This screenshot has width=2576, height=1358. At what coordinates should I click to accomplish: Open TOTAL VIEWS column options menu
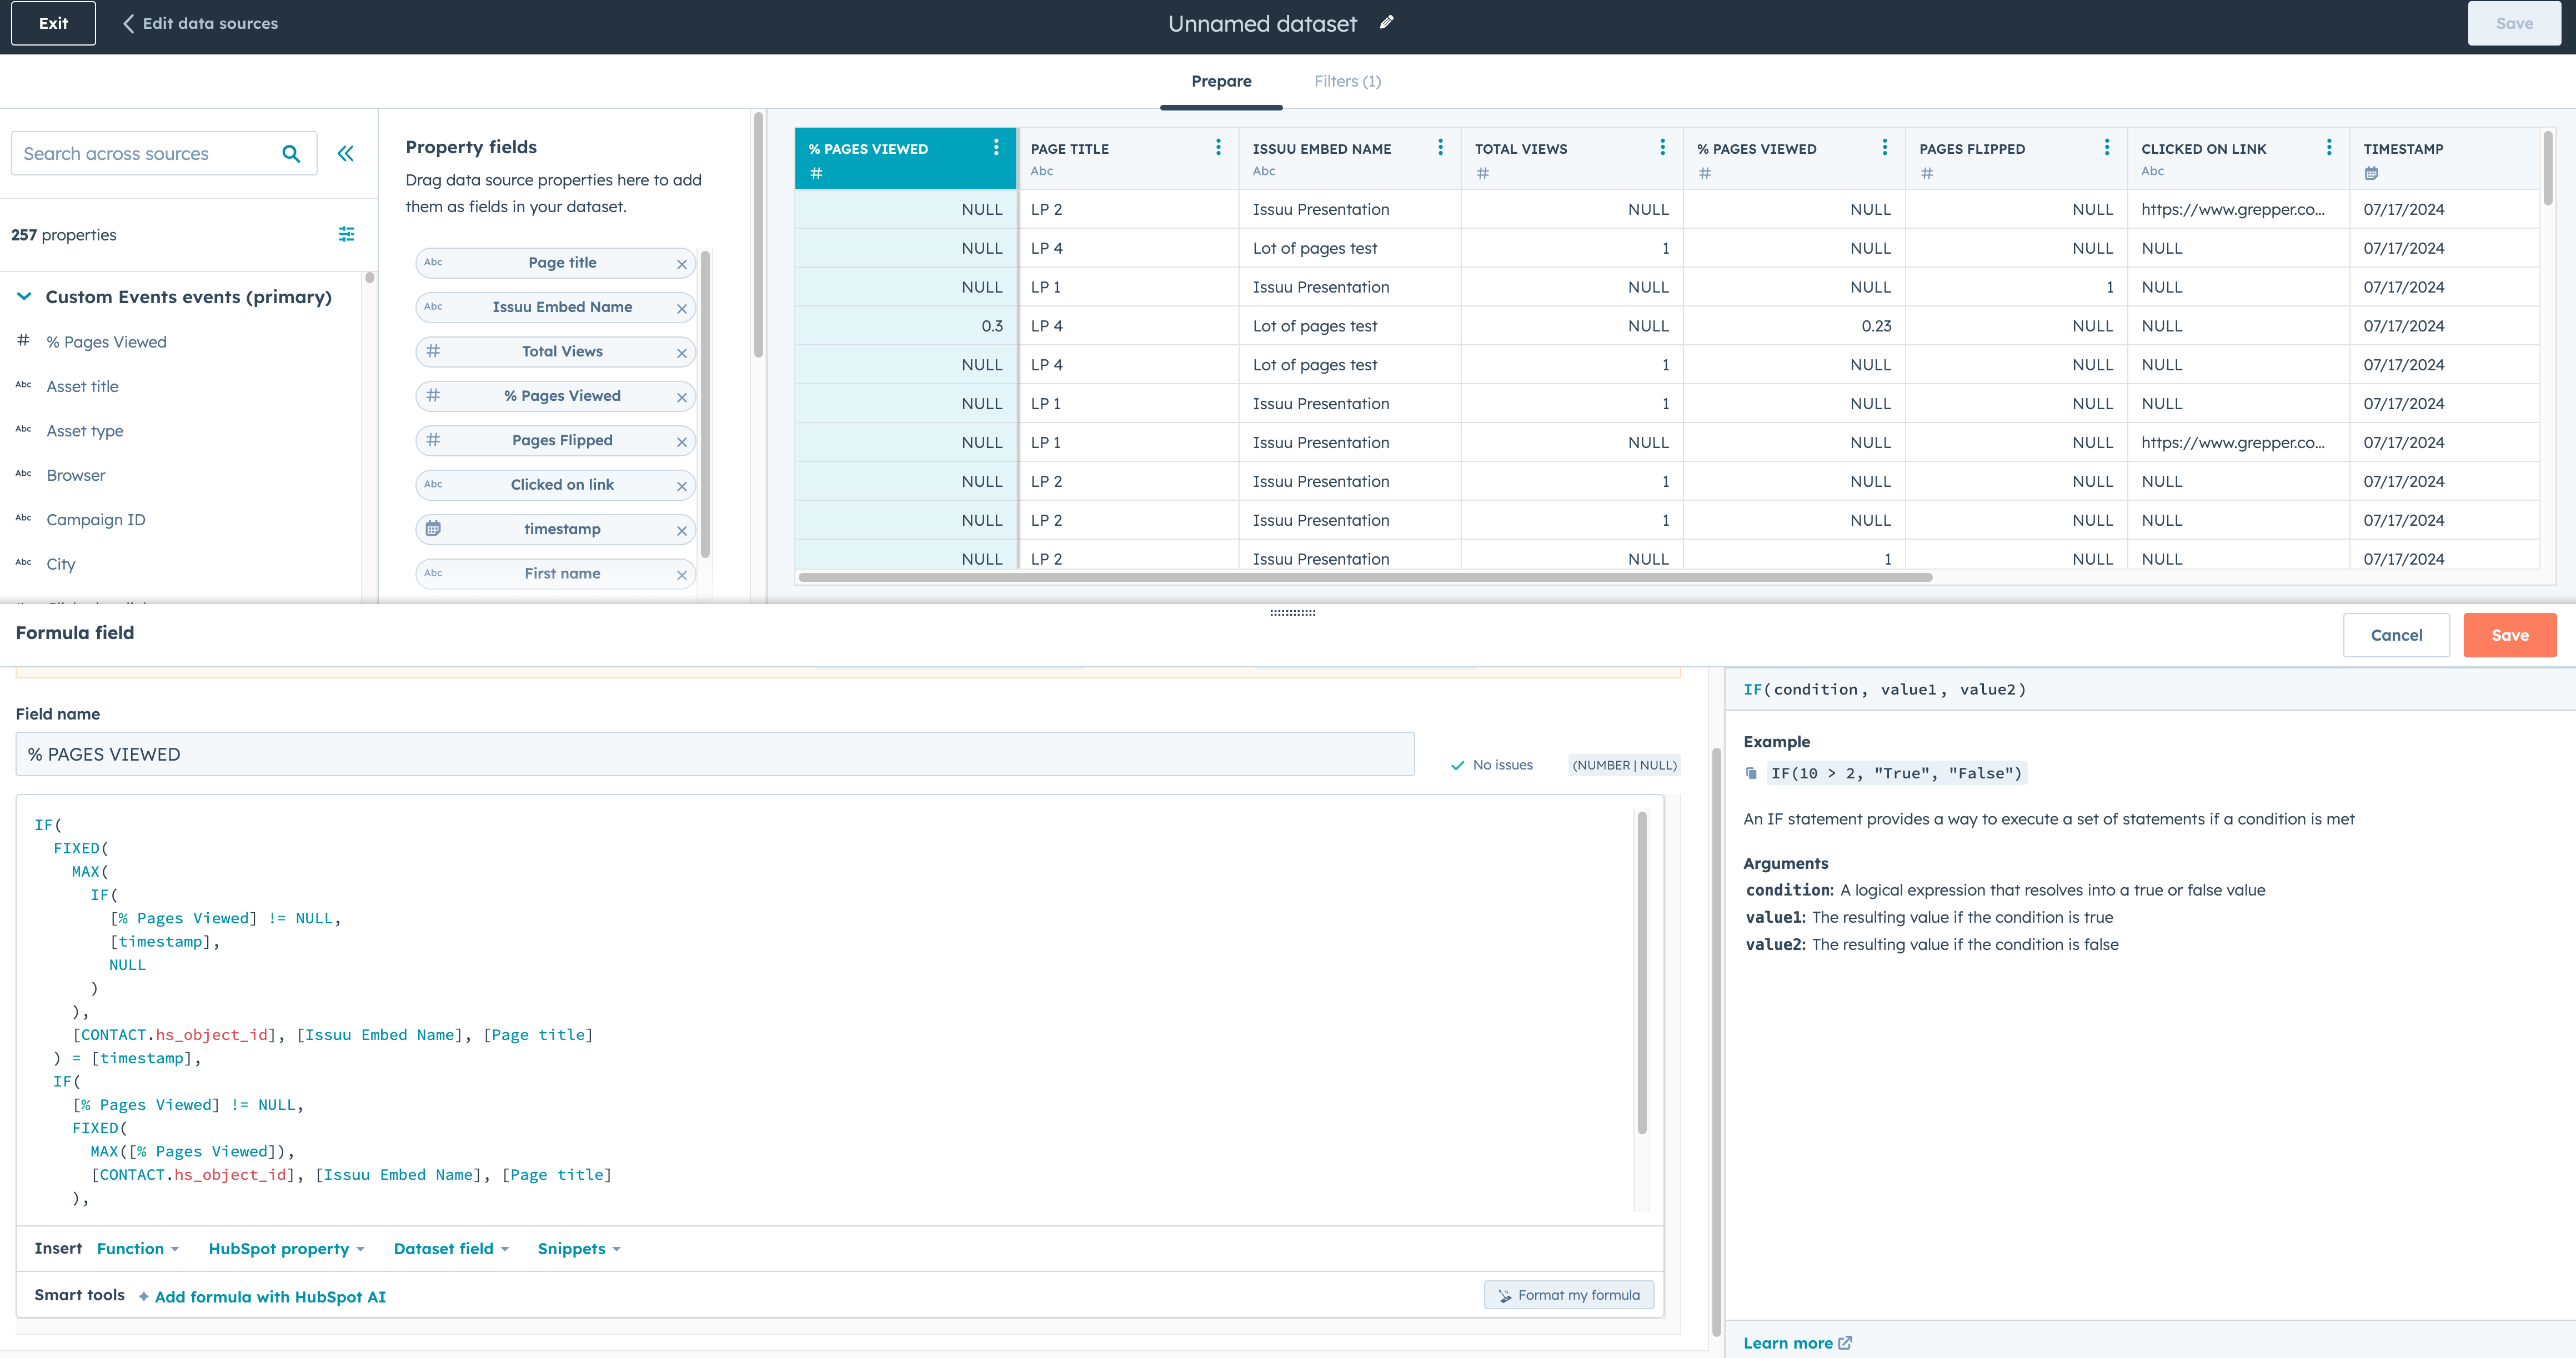[1662, 147]
